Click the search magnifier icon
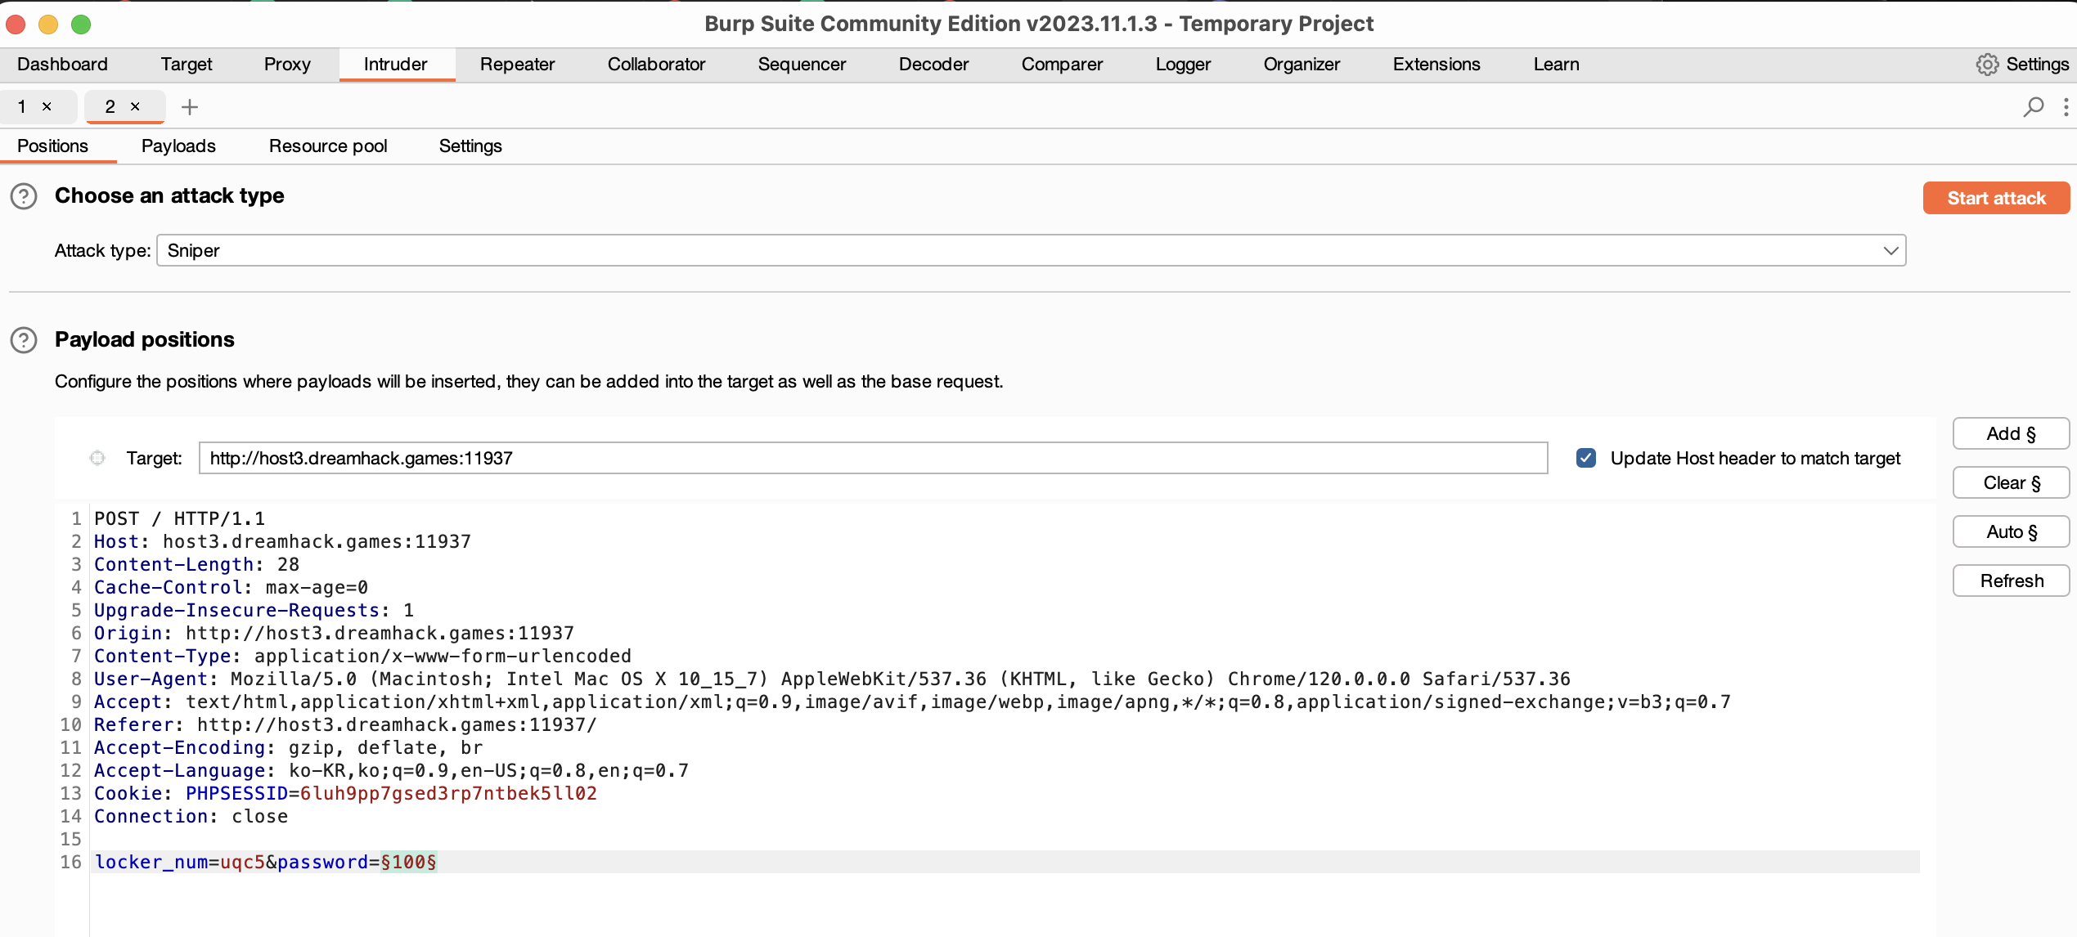 coord(2033,107)
